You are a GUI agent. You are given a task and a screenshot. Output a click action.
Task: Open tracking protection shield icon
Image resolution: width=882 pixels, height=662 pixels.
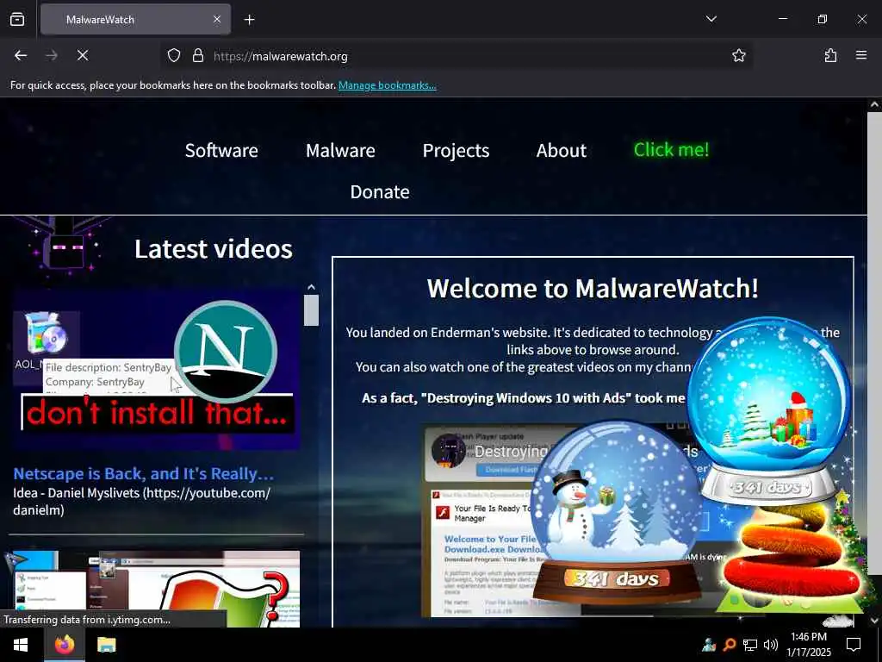pyautogui.click(x=174, y=55)
